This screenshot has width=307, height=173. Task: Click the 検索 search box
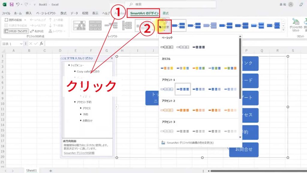click(170, 4)
